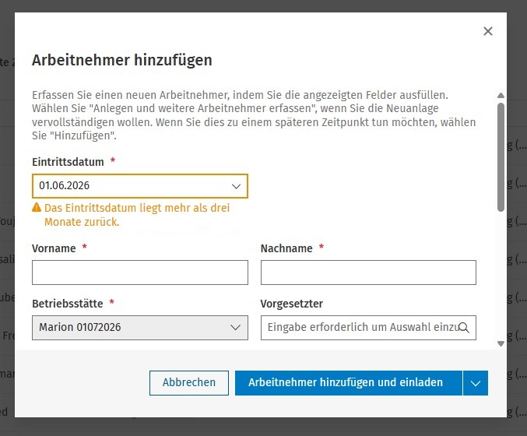Click the Abbrechen button

(x=189, y=382)
